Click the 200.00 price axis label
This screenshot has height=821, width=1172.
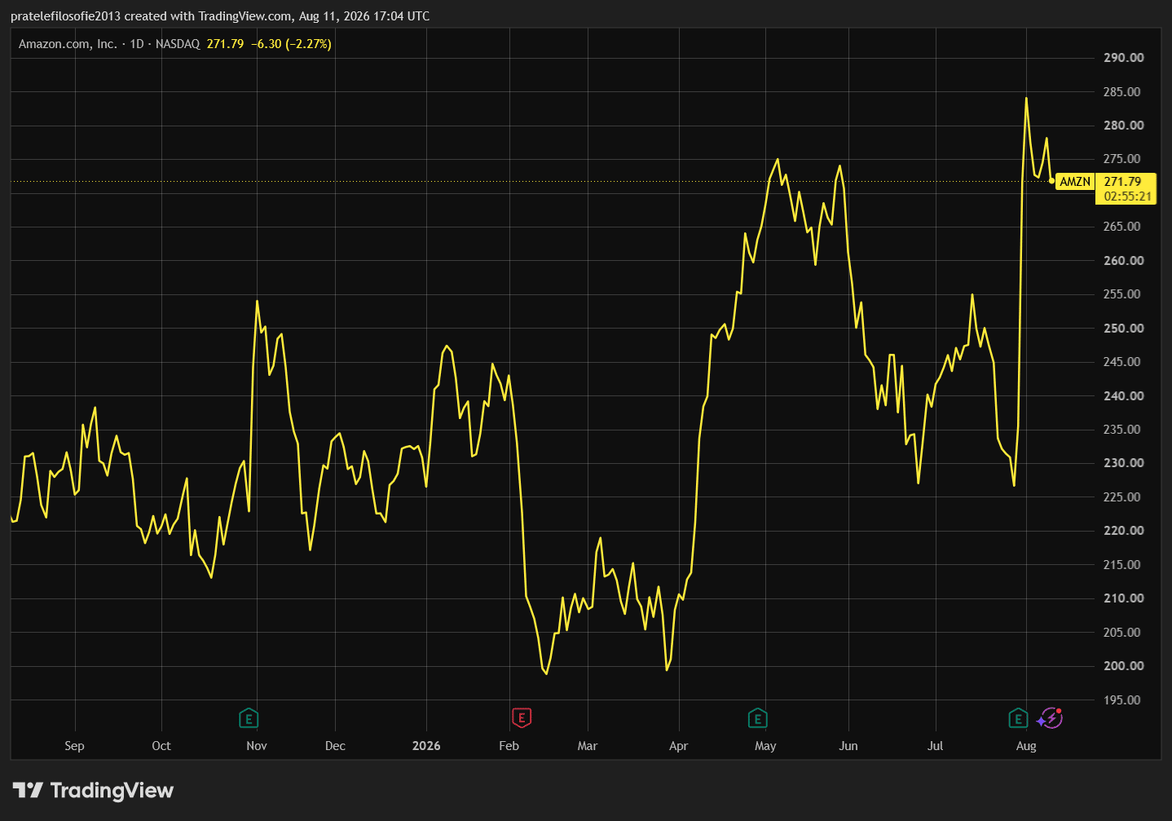1123,666
